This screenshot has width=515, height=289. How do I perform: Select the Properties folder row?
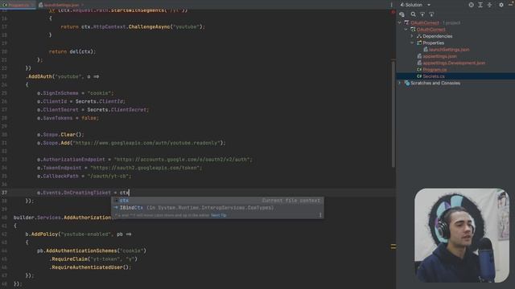coord(433,43)
